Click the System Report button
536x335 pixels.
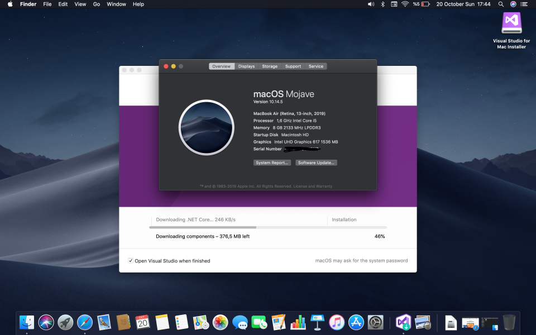[272, 162]
